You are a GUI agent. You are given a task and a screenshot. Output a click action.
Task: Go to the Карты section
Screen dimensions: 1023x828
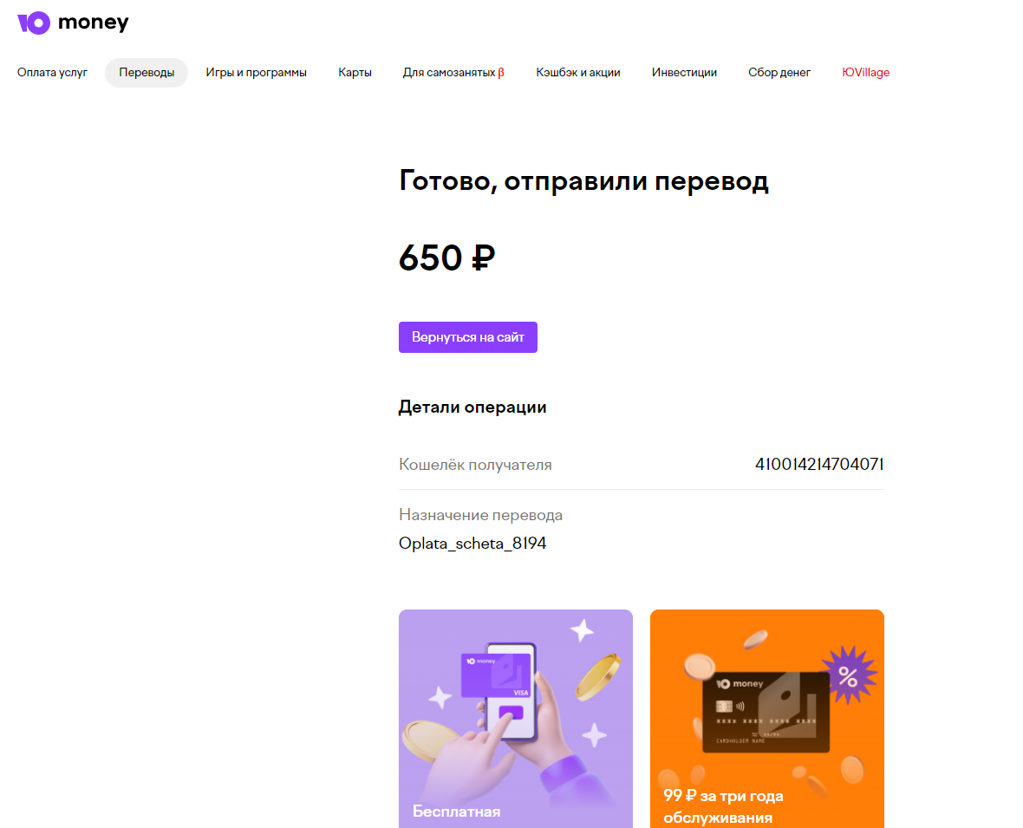click(x=355, y=73)
